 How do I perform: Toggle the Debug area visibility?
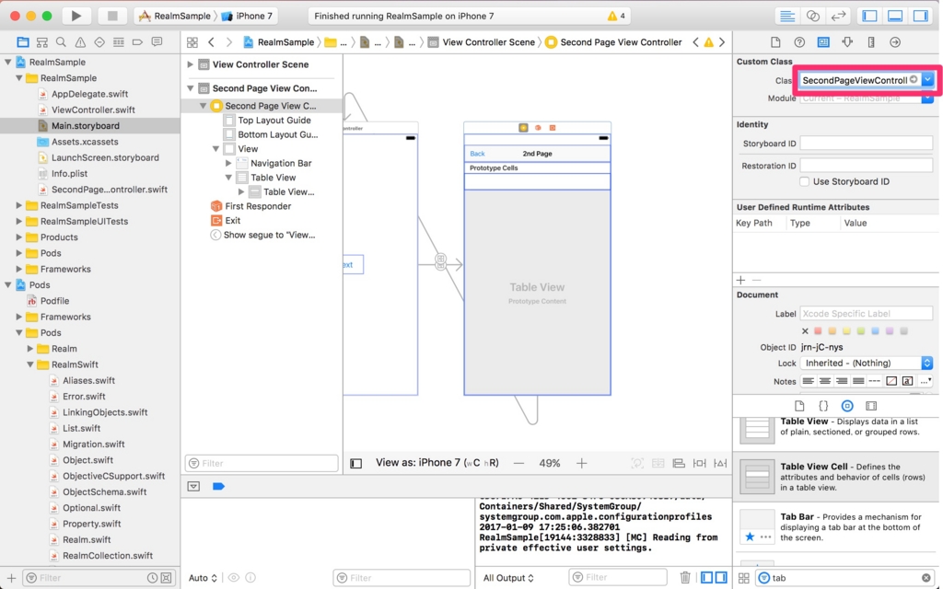[895, 17]
